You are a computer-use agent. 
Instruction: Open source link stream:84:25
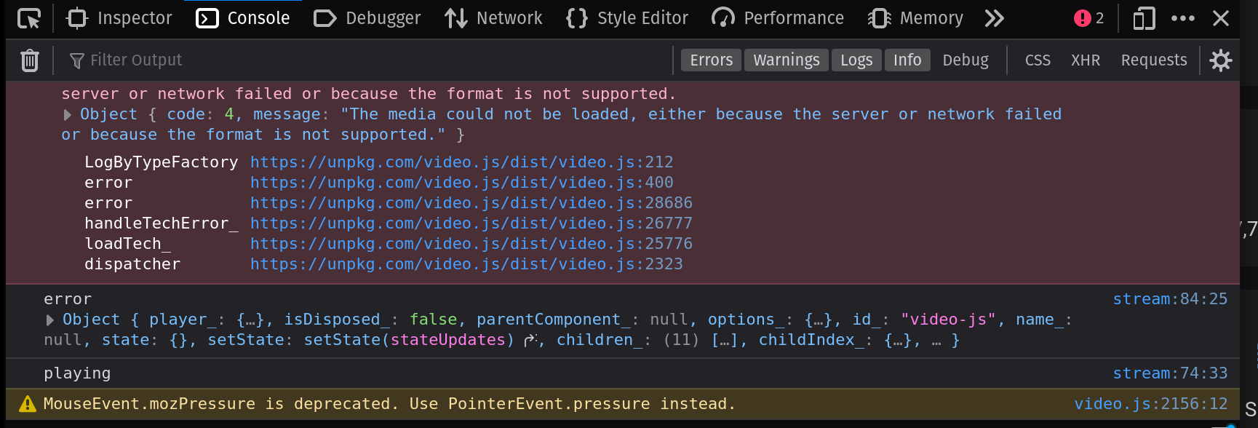tap(1169, 299)
